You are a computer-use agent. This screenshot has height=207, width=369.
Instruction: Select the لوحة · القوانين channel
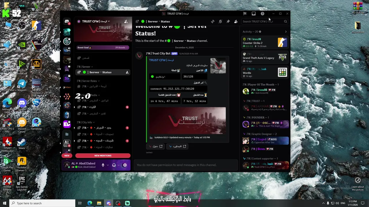coord(103,87)
